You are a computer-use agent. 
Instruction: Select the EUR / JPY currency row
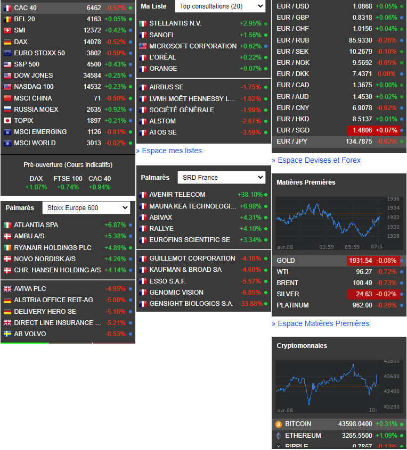(x=339, y=141)
